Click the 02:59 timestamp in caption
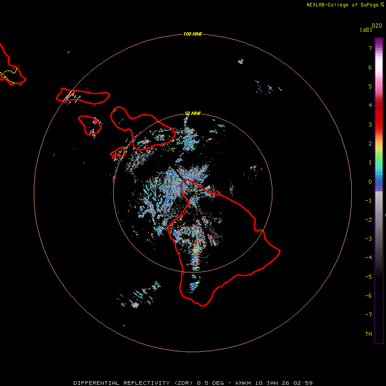The height and width of the screenshot is (386, 386). 303,383
